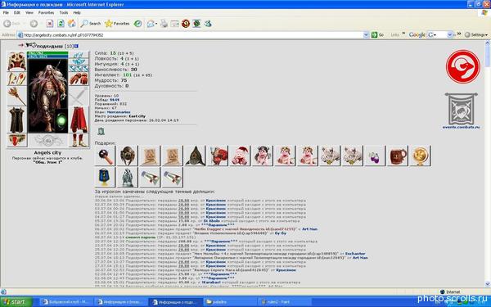Click the Go button
This screenshot has width=491, height=307.
click(x=377, y=34)
